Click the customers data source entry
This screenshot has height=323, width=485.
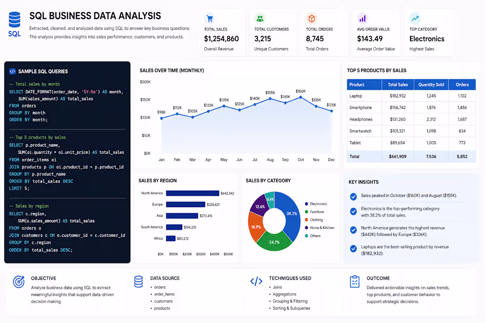click(x=163, y=301)
